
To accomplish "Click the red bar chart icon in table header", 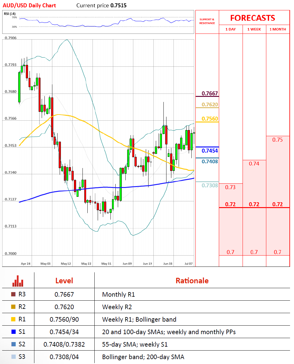I will pyautogui.click(x=18, y=281).
